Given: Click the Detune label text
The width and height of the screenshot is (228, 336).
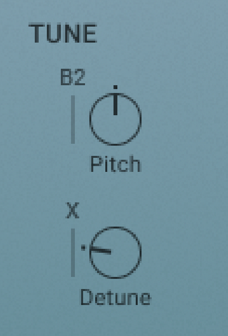Looking at the screenshot, I should pos(116,297).
